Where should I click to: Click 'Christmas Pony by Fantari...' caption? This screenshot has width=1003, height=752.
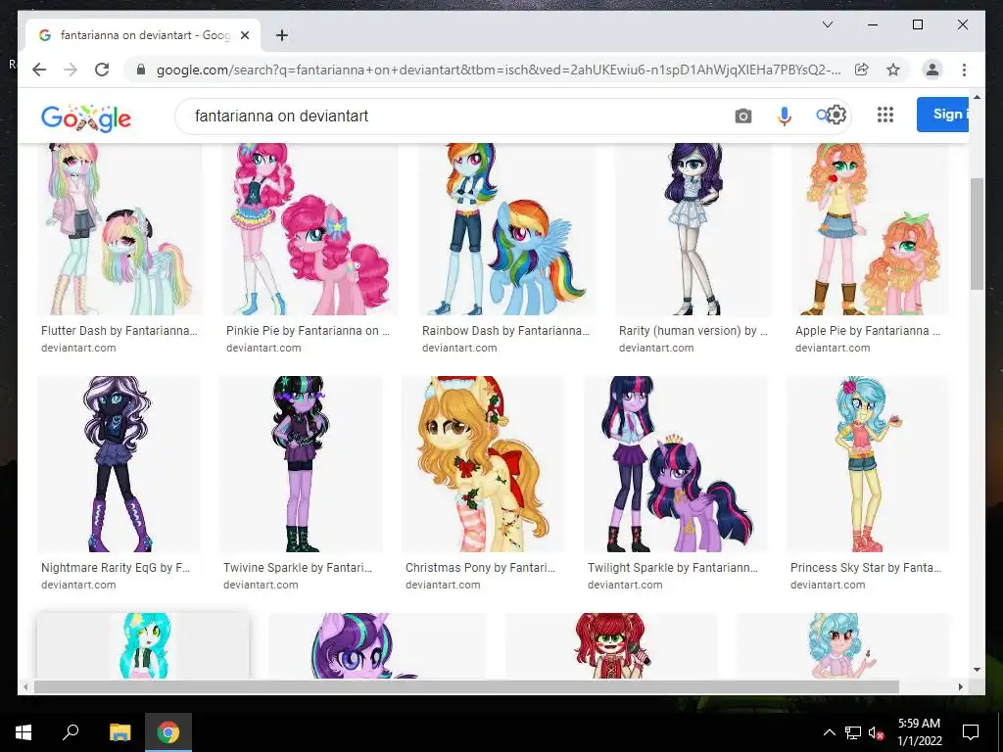pos(480,567)
